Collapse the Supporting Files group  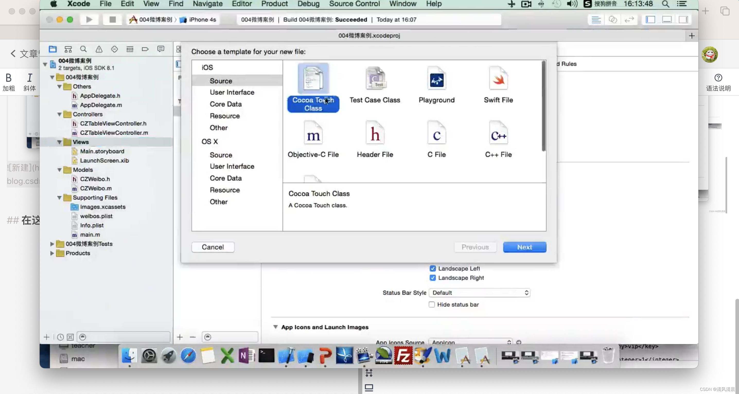pyautogui.click(x=59, y=198)
